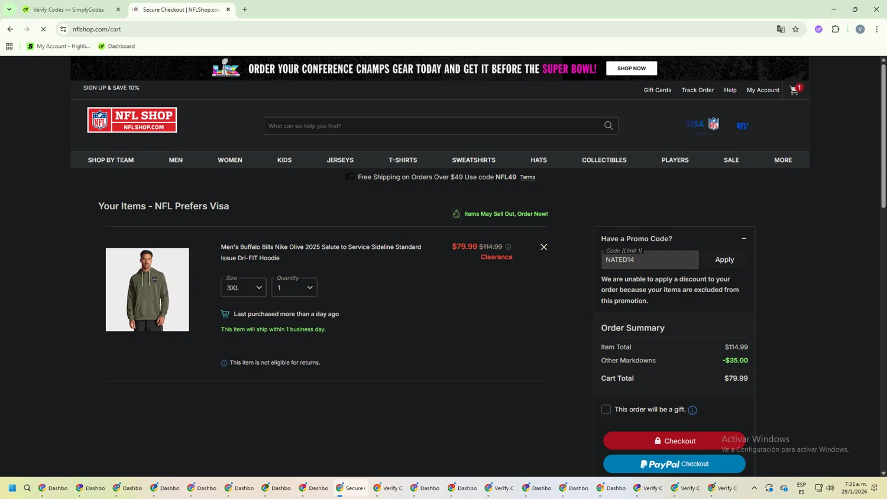
Task: Open Windows Start menu
Action: 12,488
